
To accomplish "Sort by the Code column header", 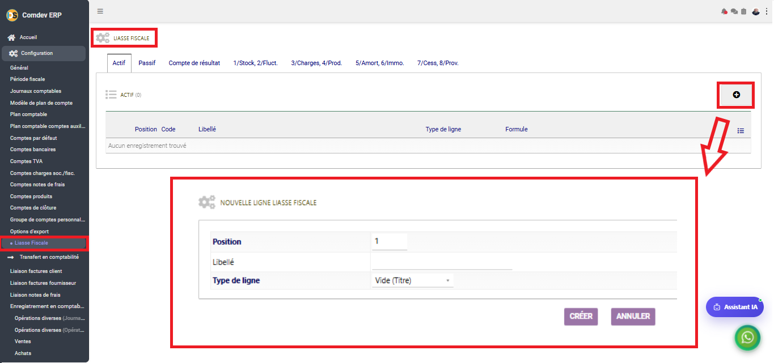I will point(168,129).
